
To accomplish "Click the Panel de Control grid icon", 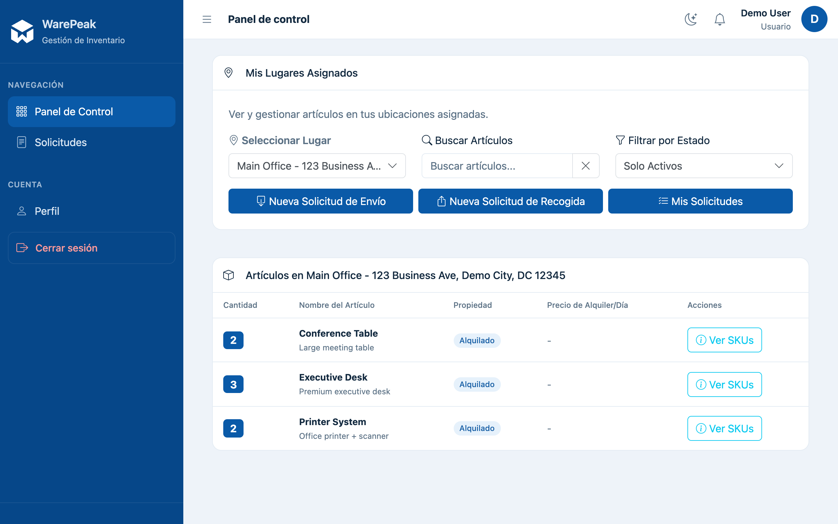I will 22,112.
